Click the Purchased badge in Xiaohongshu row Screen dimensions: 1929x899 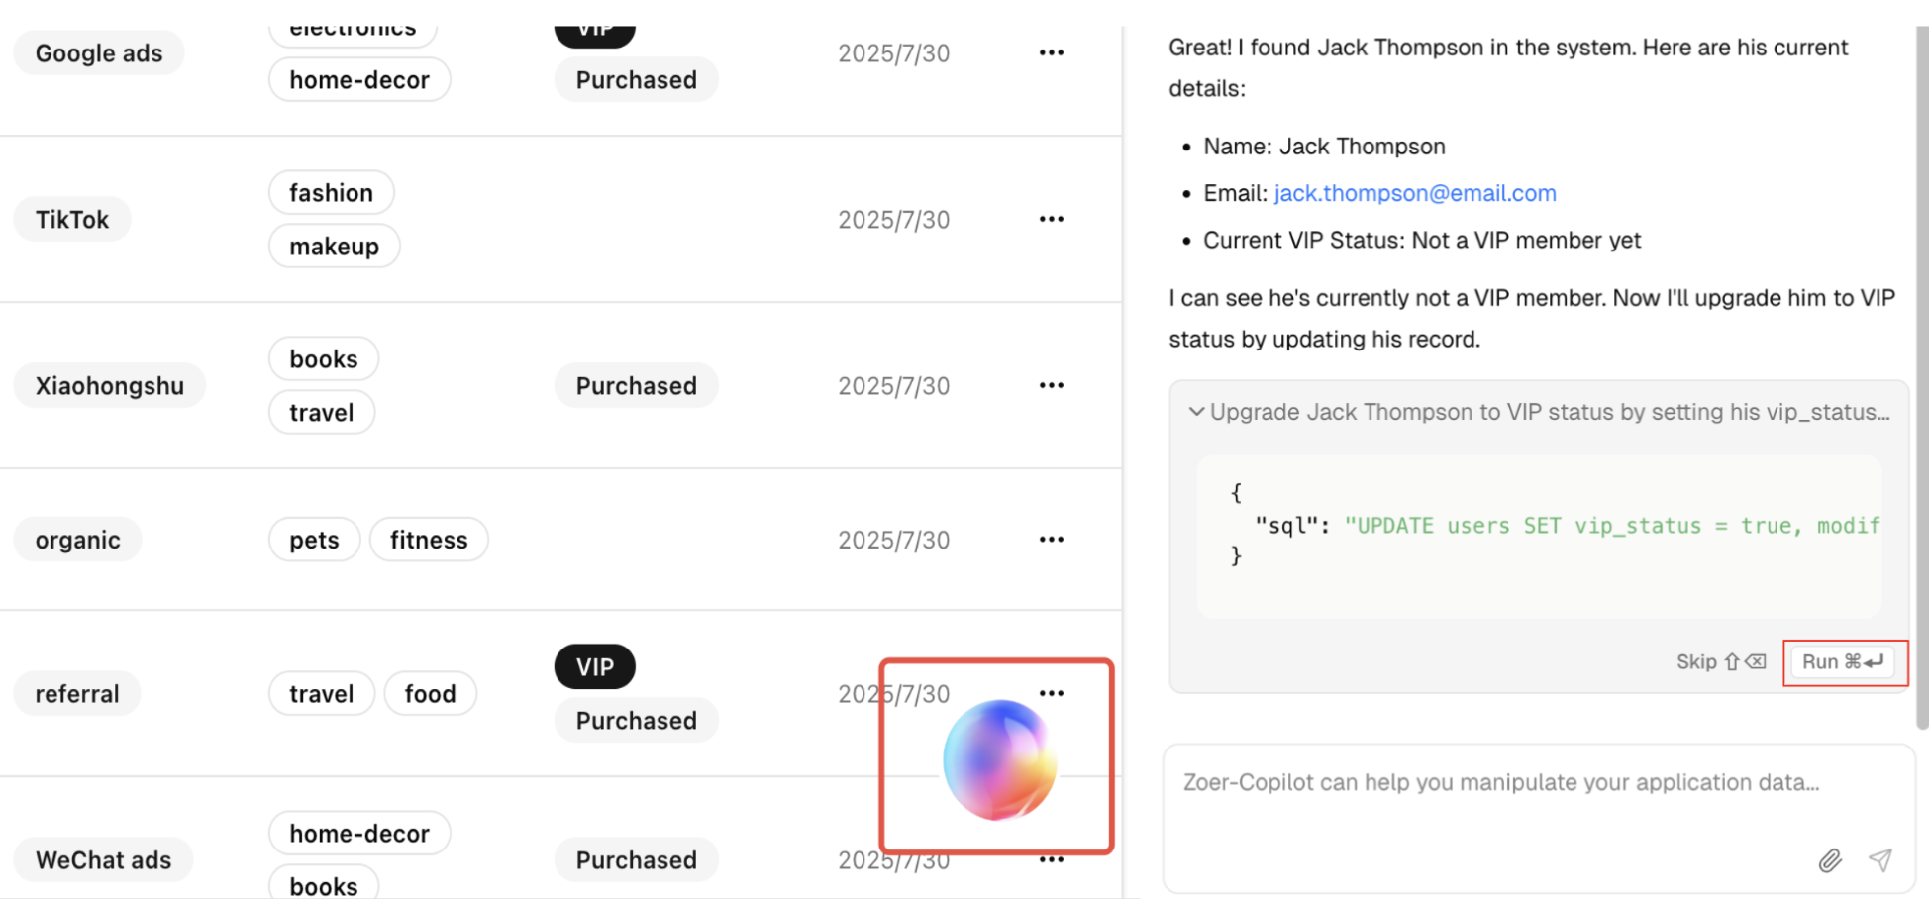[636, 386]
